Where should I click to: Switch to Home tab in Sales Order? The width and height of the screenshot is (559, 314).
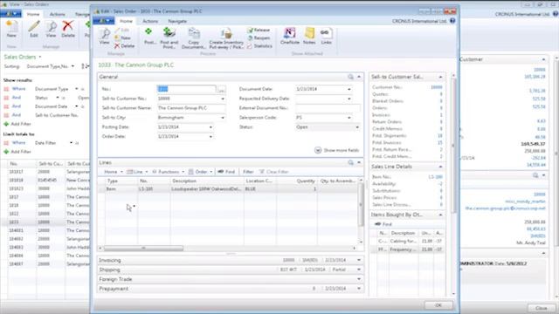(x=126, y=21)
